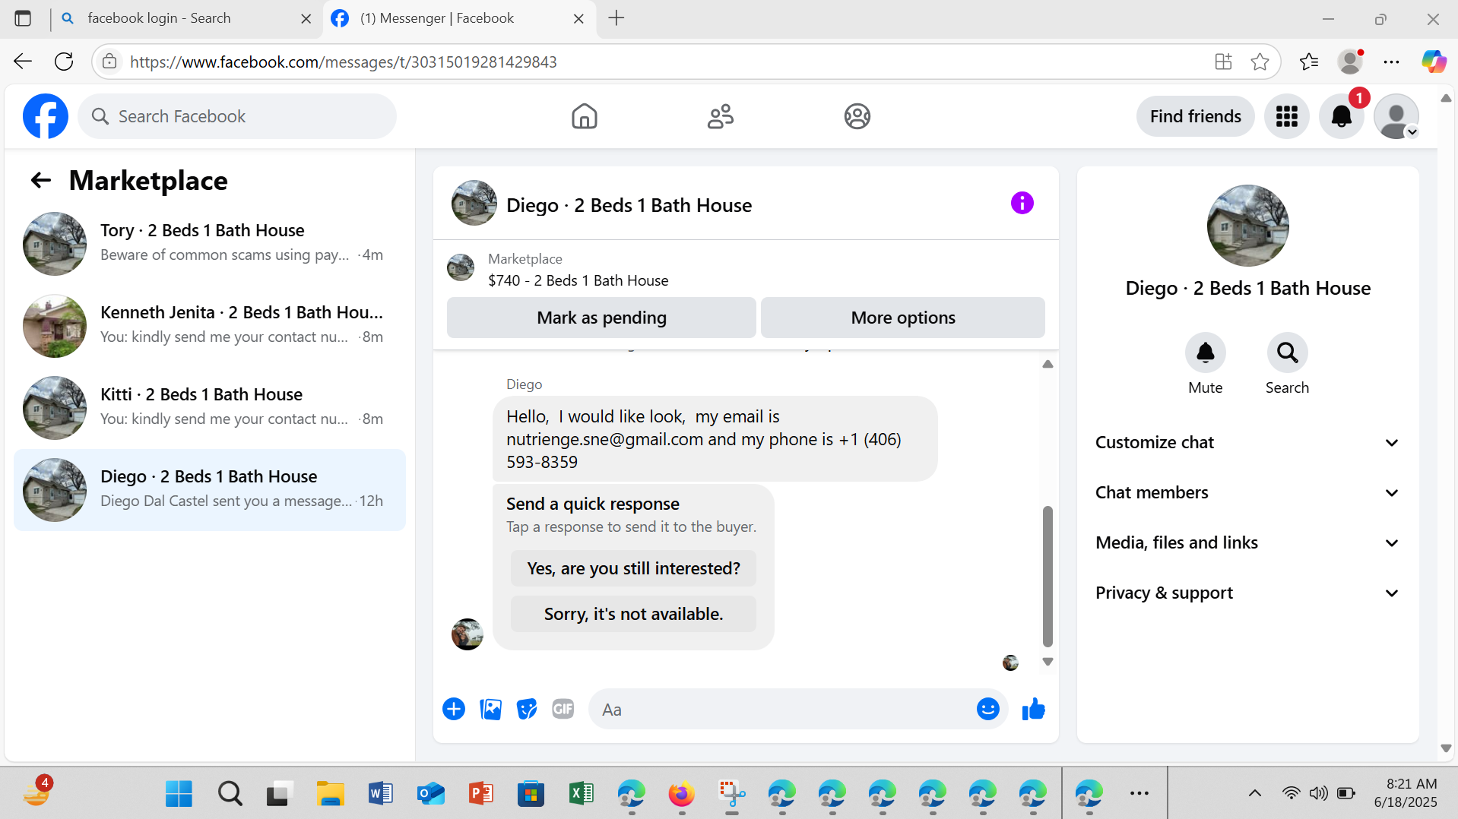1458x819 pixels.
Task: Select the Messenger Facebook tab
Action: 459,18
